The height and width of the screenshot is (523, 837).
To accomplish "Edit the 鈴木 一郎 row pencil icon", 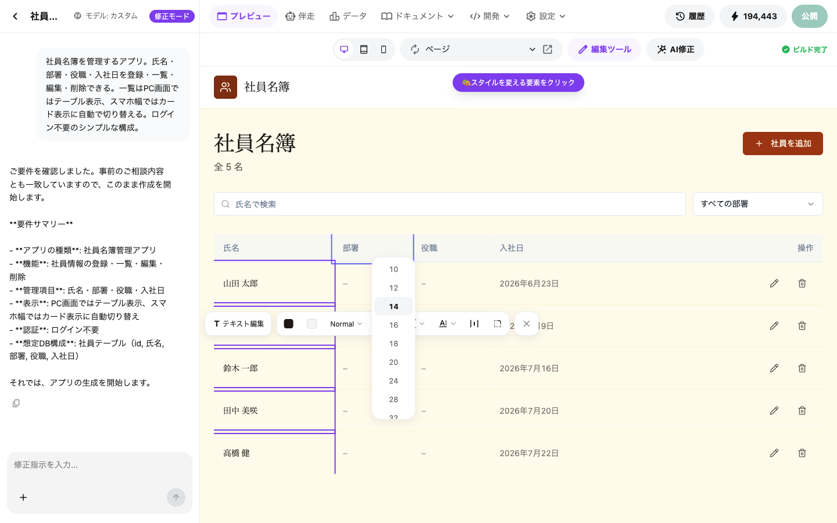I will 774,368.
